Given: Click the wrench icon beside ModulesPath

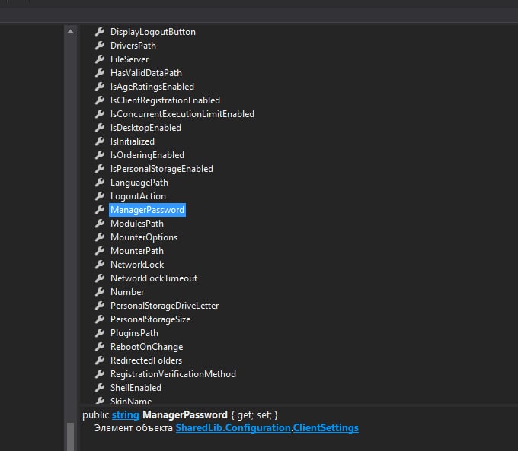Looking at the screenshot, I should coord(100,224).
